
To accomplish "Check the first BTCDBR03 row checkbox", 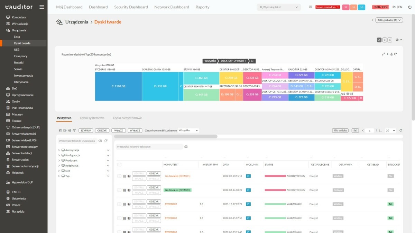I will pos(119,204).
